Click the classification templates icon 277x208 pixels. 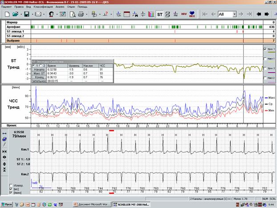[x=94, y=14]
